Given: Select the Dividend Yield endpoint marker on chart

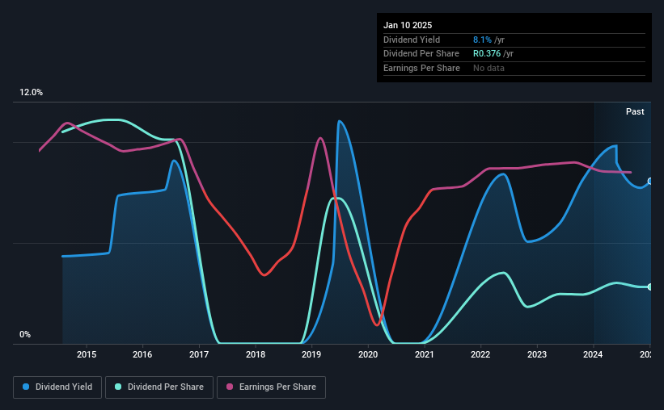Looking at the screenshot, I should click(650, 182).
